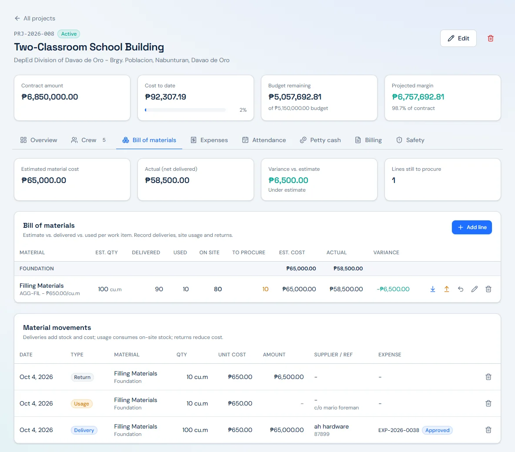Viewport: 515px width, 452px height.
Task: Click the project ID PRJ-2026-008
Action: (34, 34)
